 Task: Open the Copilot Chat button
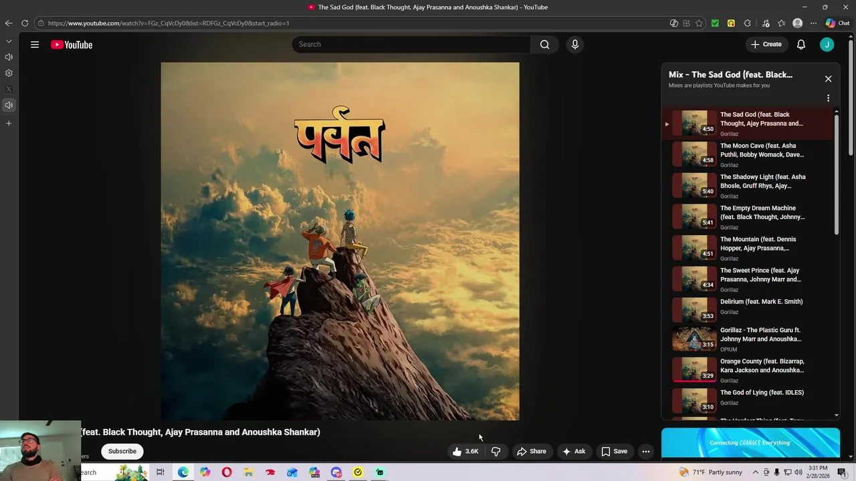837,23
